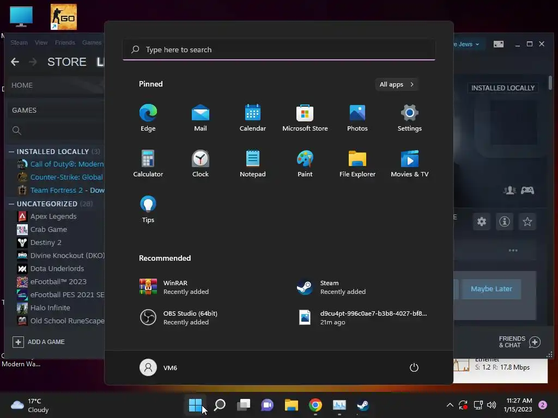Open game settings gear in Steam
This screenshot has width=558, height=418.
coord(482,222)
